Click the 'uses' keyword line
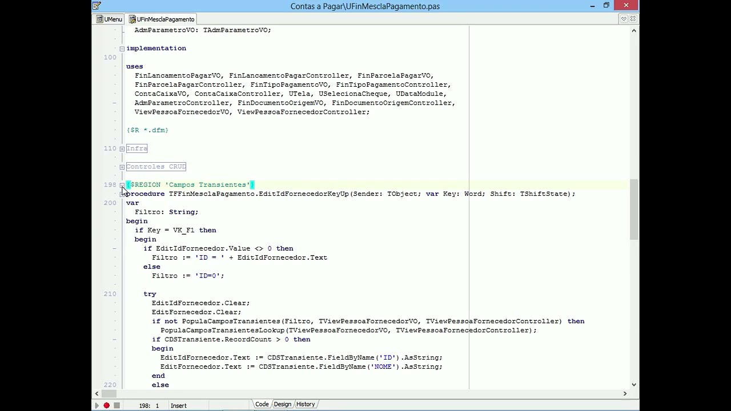Image resolution: width=731 pixels, height=411 pixels. tap(135, 66)
